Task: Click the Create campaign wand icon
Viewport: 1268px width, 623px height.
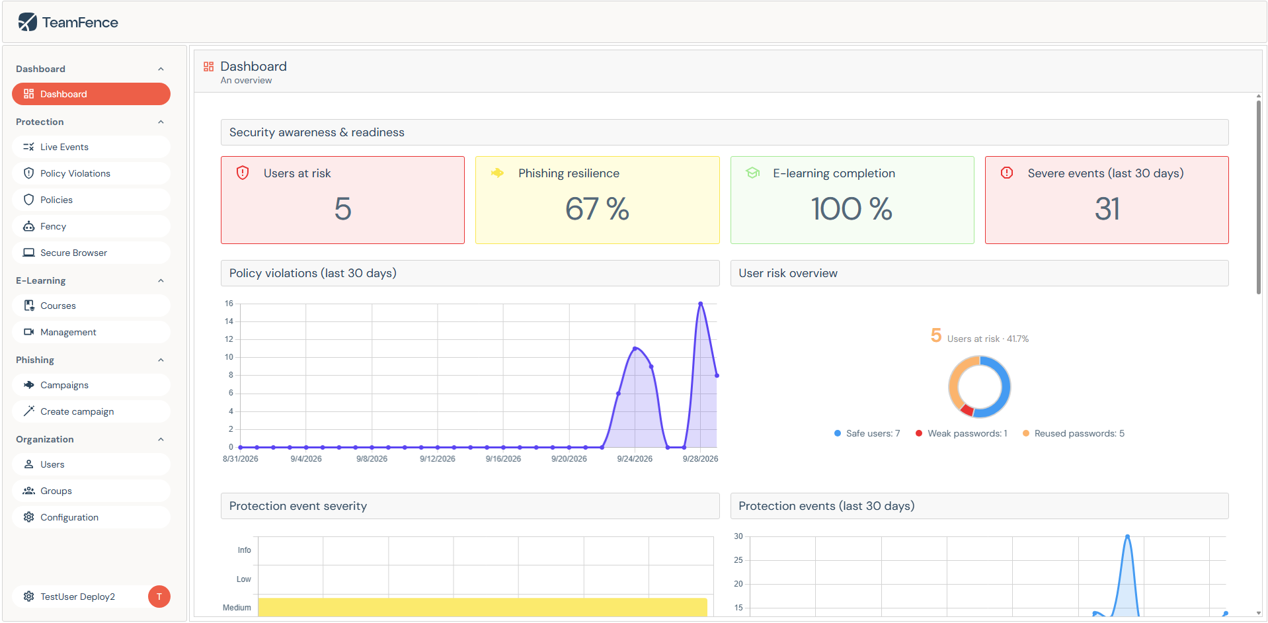Action: [x=28, y=411]
